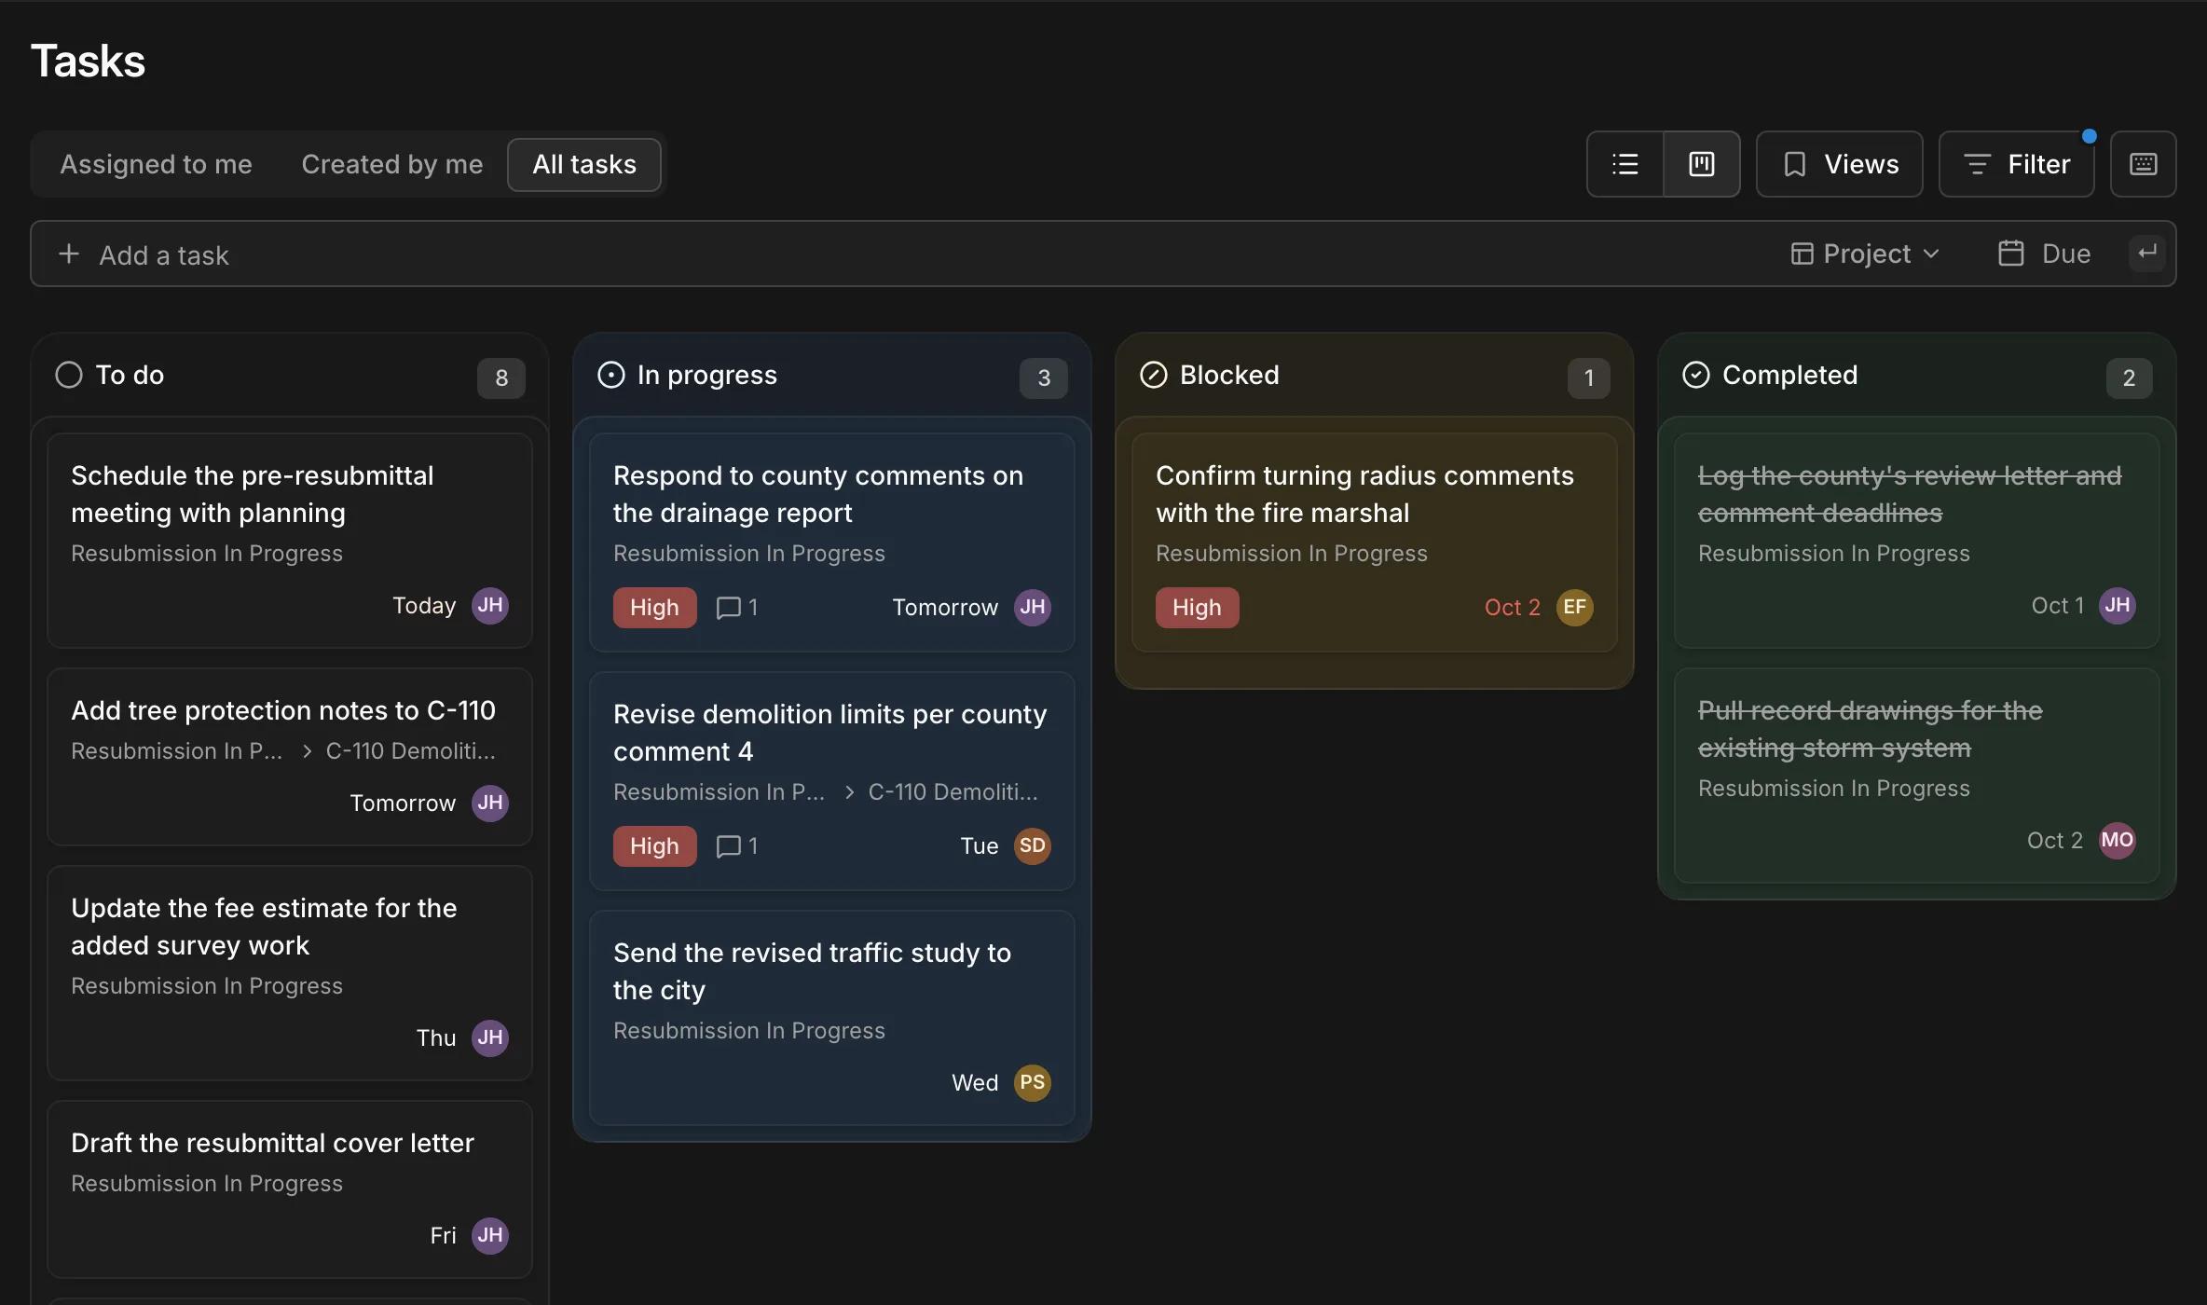Click the In progress count badge 3

pos(1044,378)
